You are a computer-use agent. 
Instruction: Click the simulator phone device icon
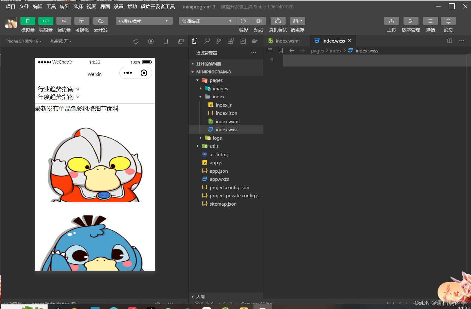(166, 41)
